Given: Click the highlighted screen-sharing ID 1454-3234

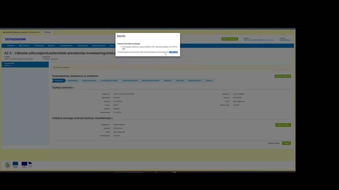Looking at the screenshot, I should 173,52.
